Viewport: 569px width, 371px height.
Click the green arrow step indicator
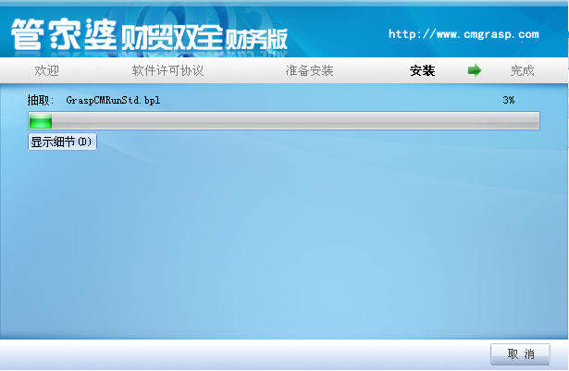[x=475, y=70]
